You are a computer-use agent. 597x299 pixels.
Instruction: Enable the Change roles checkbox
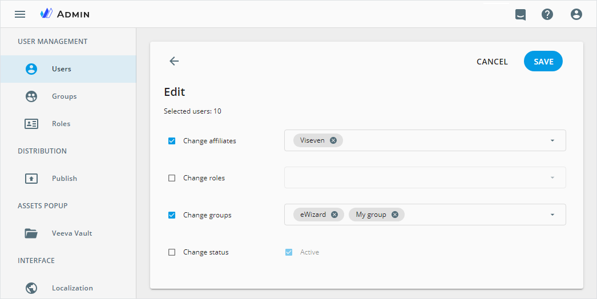(x=172, y=178)
